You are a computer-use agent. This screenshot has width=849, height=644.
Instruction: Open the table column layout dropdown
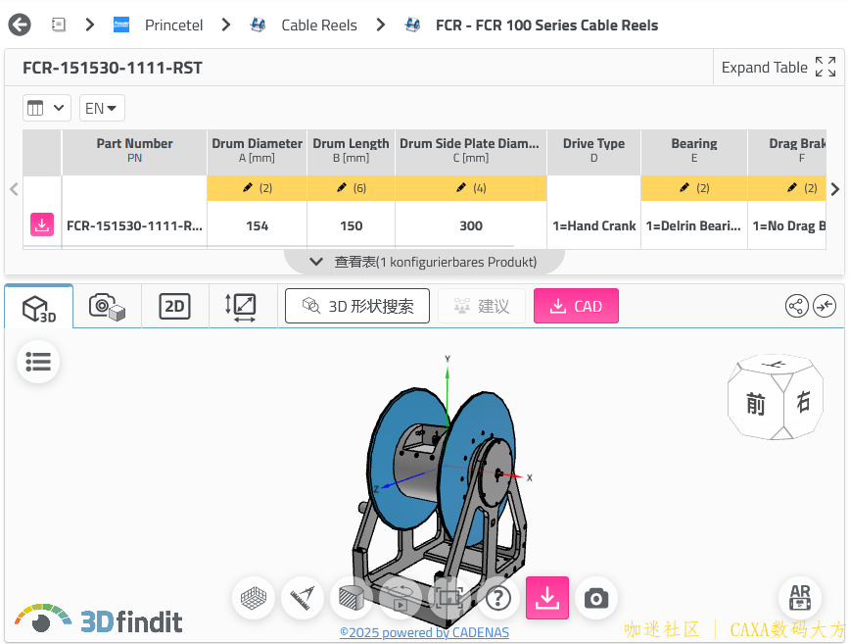click(47, 108)
